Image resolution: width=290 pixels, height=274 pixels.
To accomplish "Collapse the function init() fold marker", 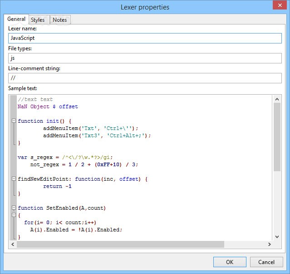I will coord(14,121).
